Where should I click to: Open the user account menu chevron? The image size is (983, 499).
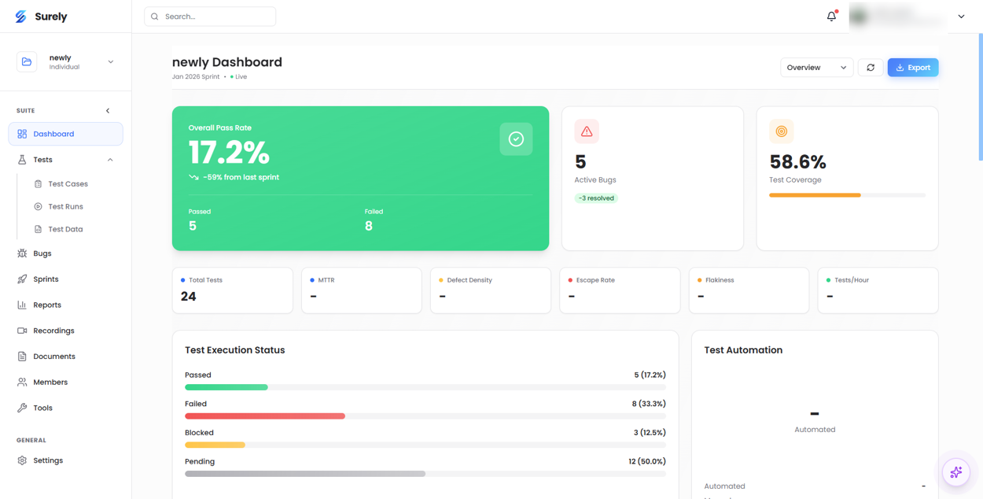pos(961,17)
